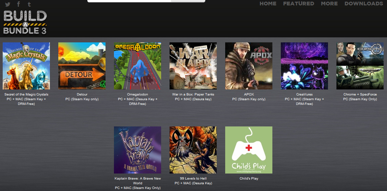
Task: Select the Child's Play charity image
Action: tap(249, 150)
